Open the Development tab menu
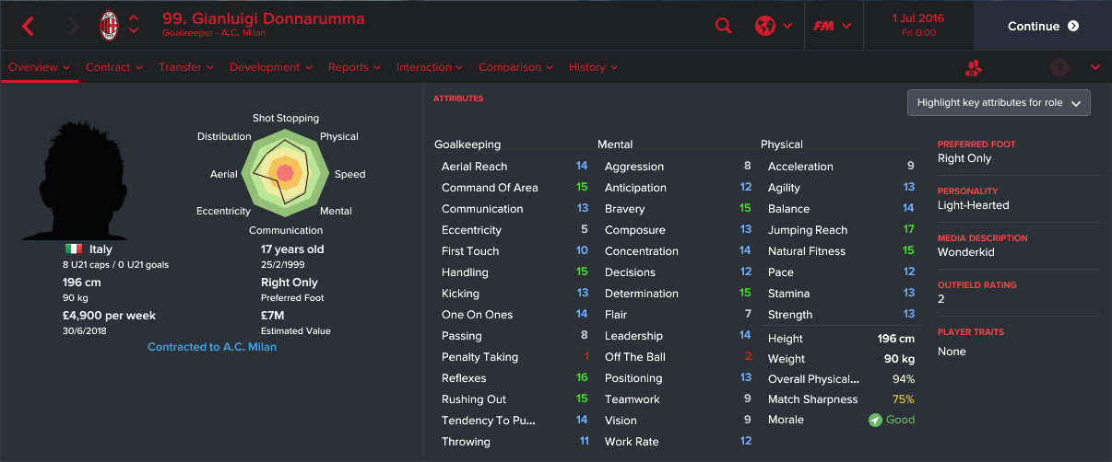 pyautogui.click(x=271, y=67)
